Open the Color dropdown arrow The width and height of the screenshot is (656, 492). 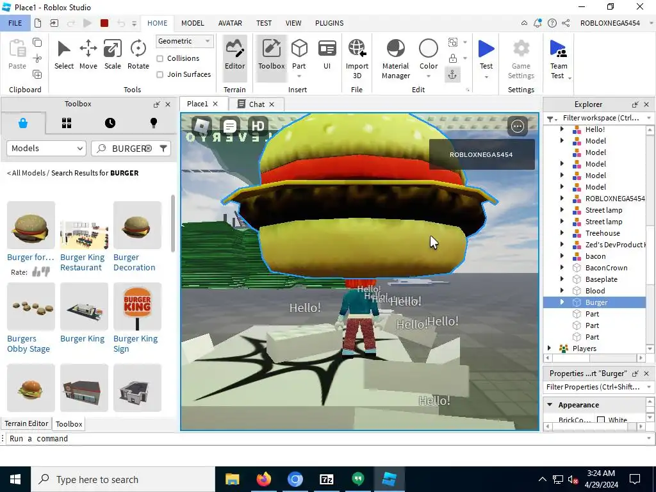click(429, 76)
